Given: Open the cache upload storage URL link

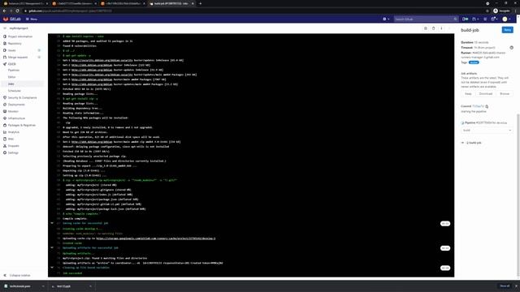Looking at the screenshot, I should [156, 238].
